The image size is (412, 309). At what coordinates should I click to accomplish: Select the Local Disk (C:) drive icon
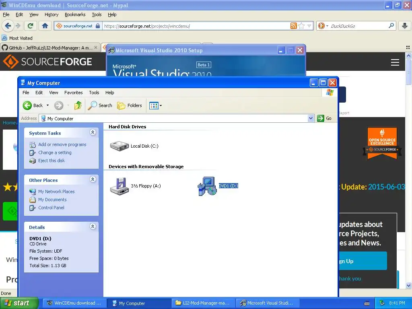pyautogui.click(x=119, y=146)
